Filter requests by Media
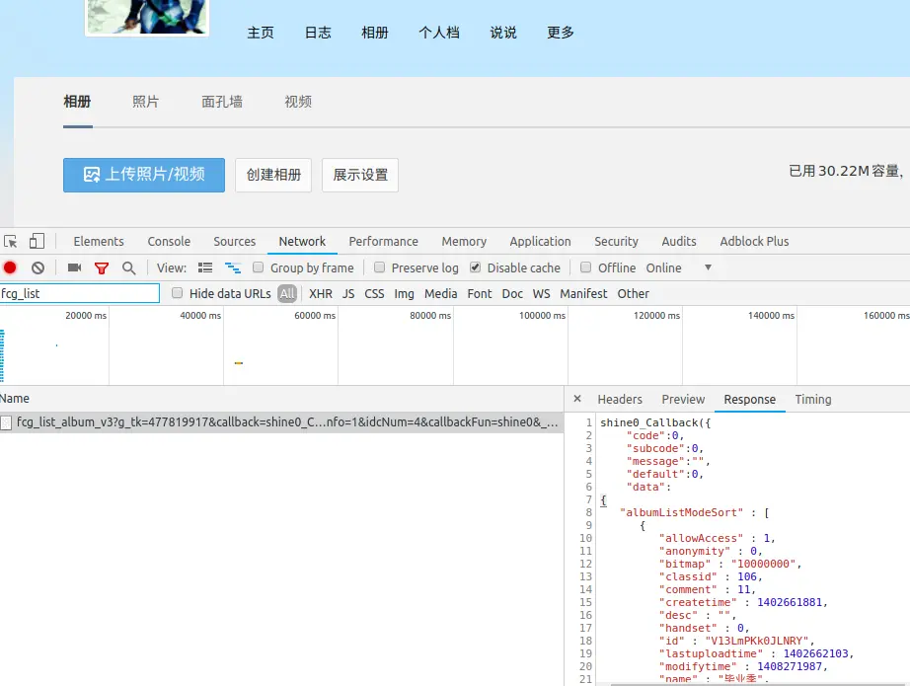 pyautogui.click(x=441, y=294)
